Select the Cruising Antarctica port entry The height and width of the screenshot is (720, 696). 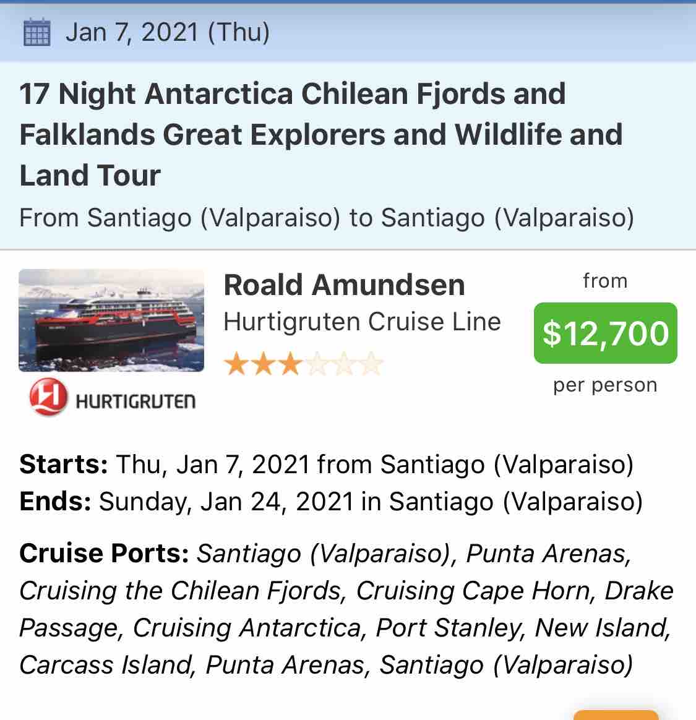click(247, 628)
